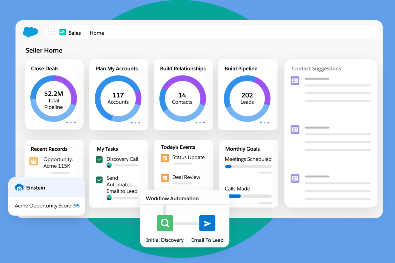Click the Email To Lead send icon

[x=207, y=223]
